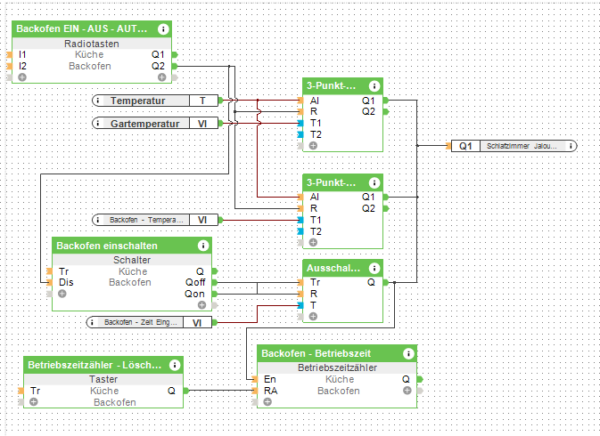Add input via plus on Radiotasten block
This screenshot has height=436, width=600.
(22, 77)
